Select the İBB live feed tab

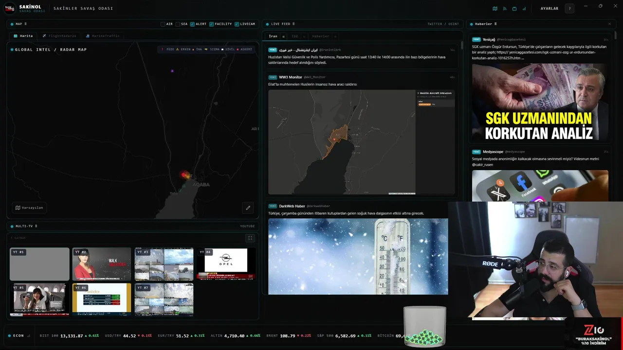pyautogui.click(x=295, y=36)
